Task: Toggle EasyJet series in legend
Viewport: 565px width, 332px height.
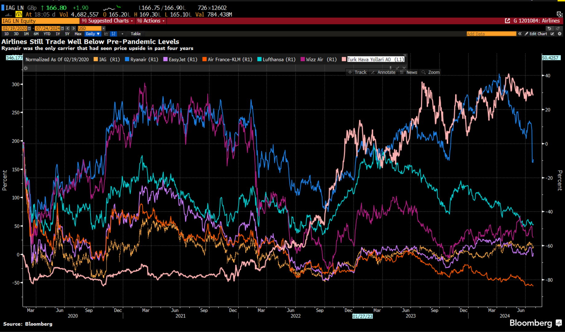Action: tap(180, 59)
